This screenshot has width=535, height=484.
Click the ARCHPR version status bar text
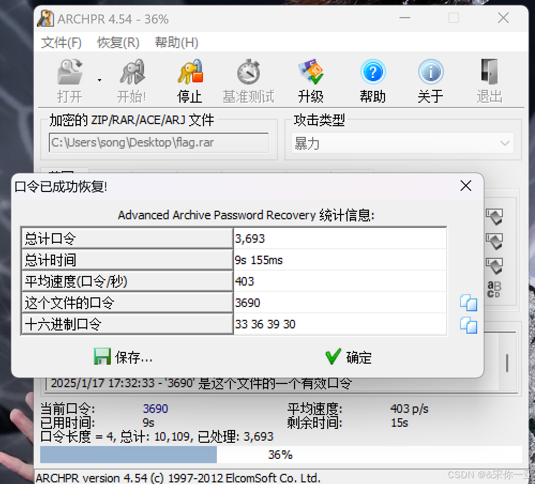pos(178,478)
